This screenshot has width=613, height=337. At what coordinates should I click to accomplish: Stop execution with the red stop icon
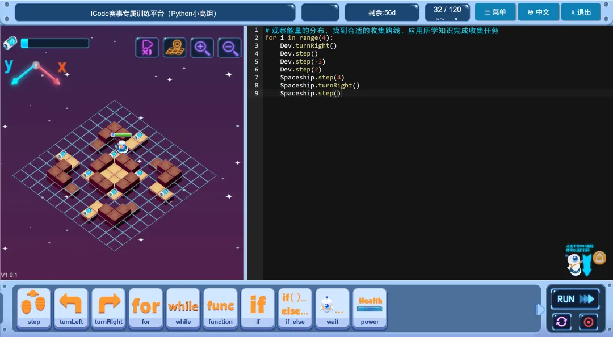tap(589, 322)
